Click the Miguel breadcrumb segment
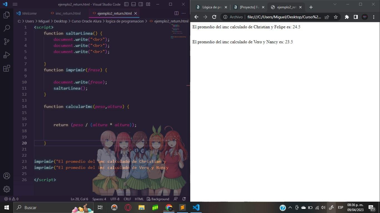380x213 pixels. (x=44, y=21)
